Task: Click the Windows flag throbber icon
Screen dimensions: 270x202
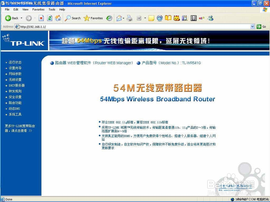Action: (x=265, y=10)
